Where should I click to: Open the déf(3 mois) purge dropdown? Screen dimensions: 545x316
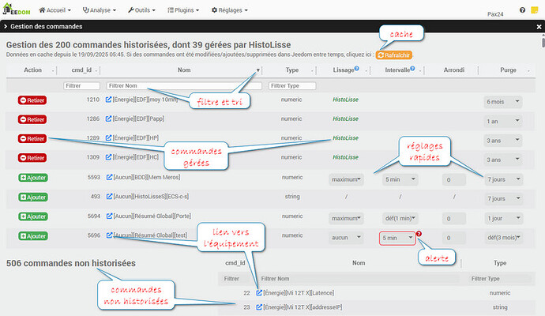coord(503,238)
